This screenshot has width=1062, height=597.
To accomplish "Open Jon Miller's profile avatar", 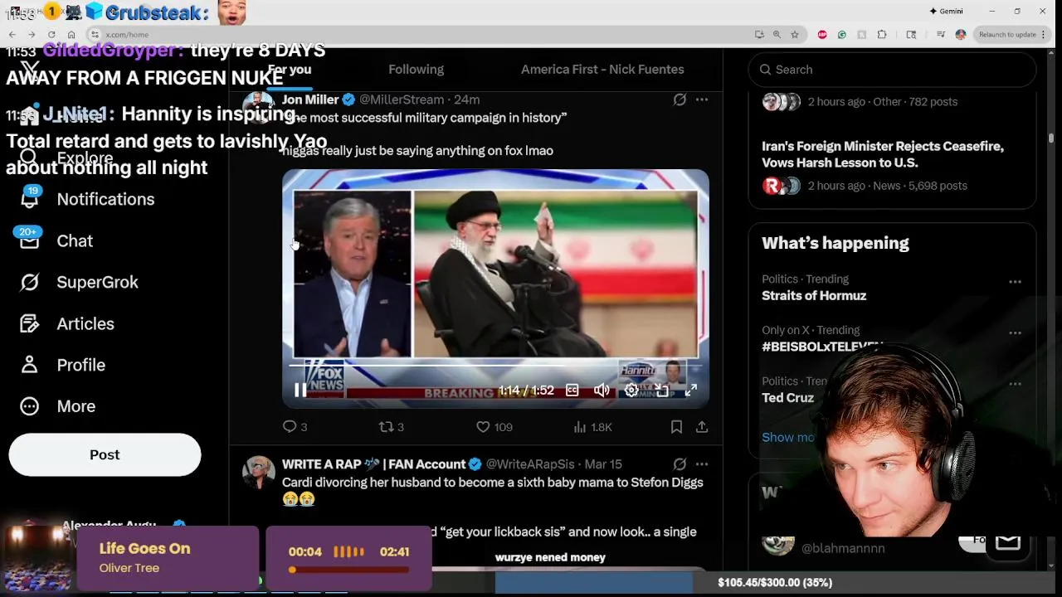I will pos(258,108).
